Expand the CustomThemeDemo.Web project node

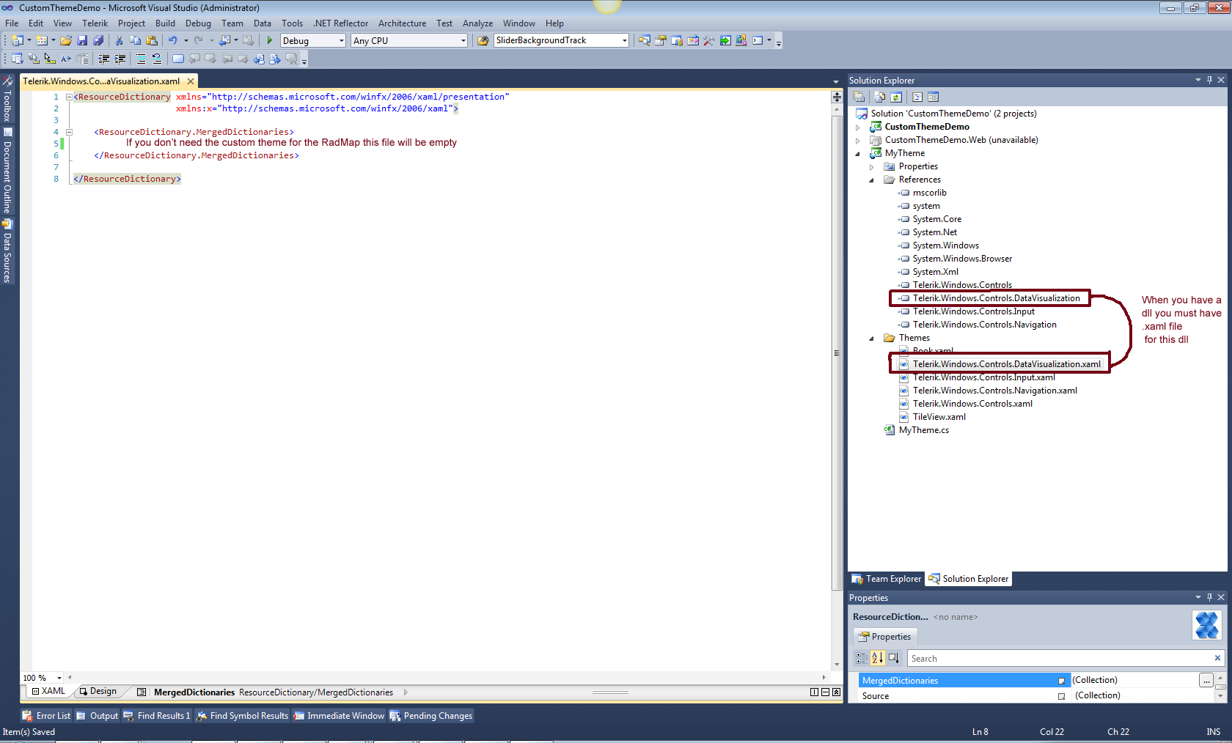pos(858,141)
